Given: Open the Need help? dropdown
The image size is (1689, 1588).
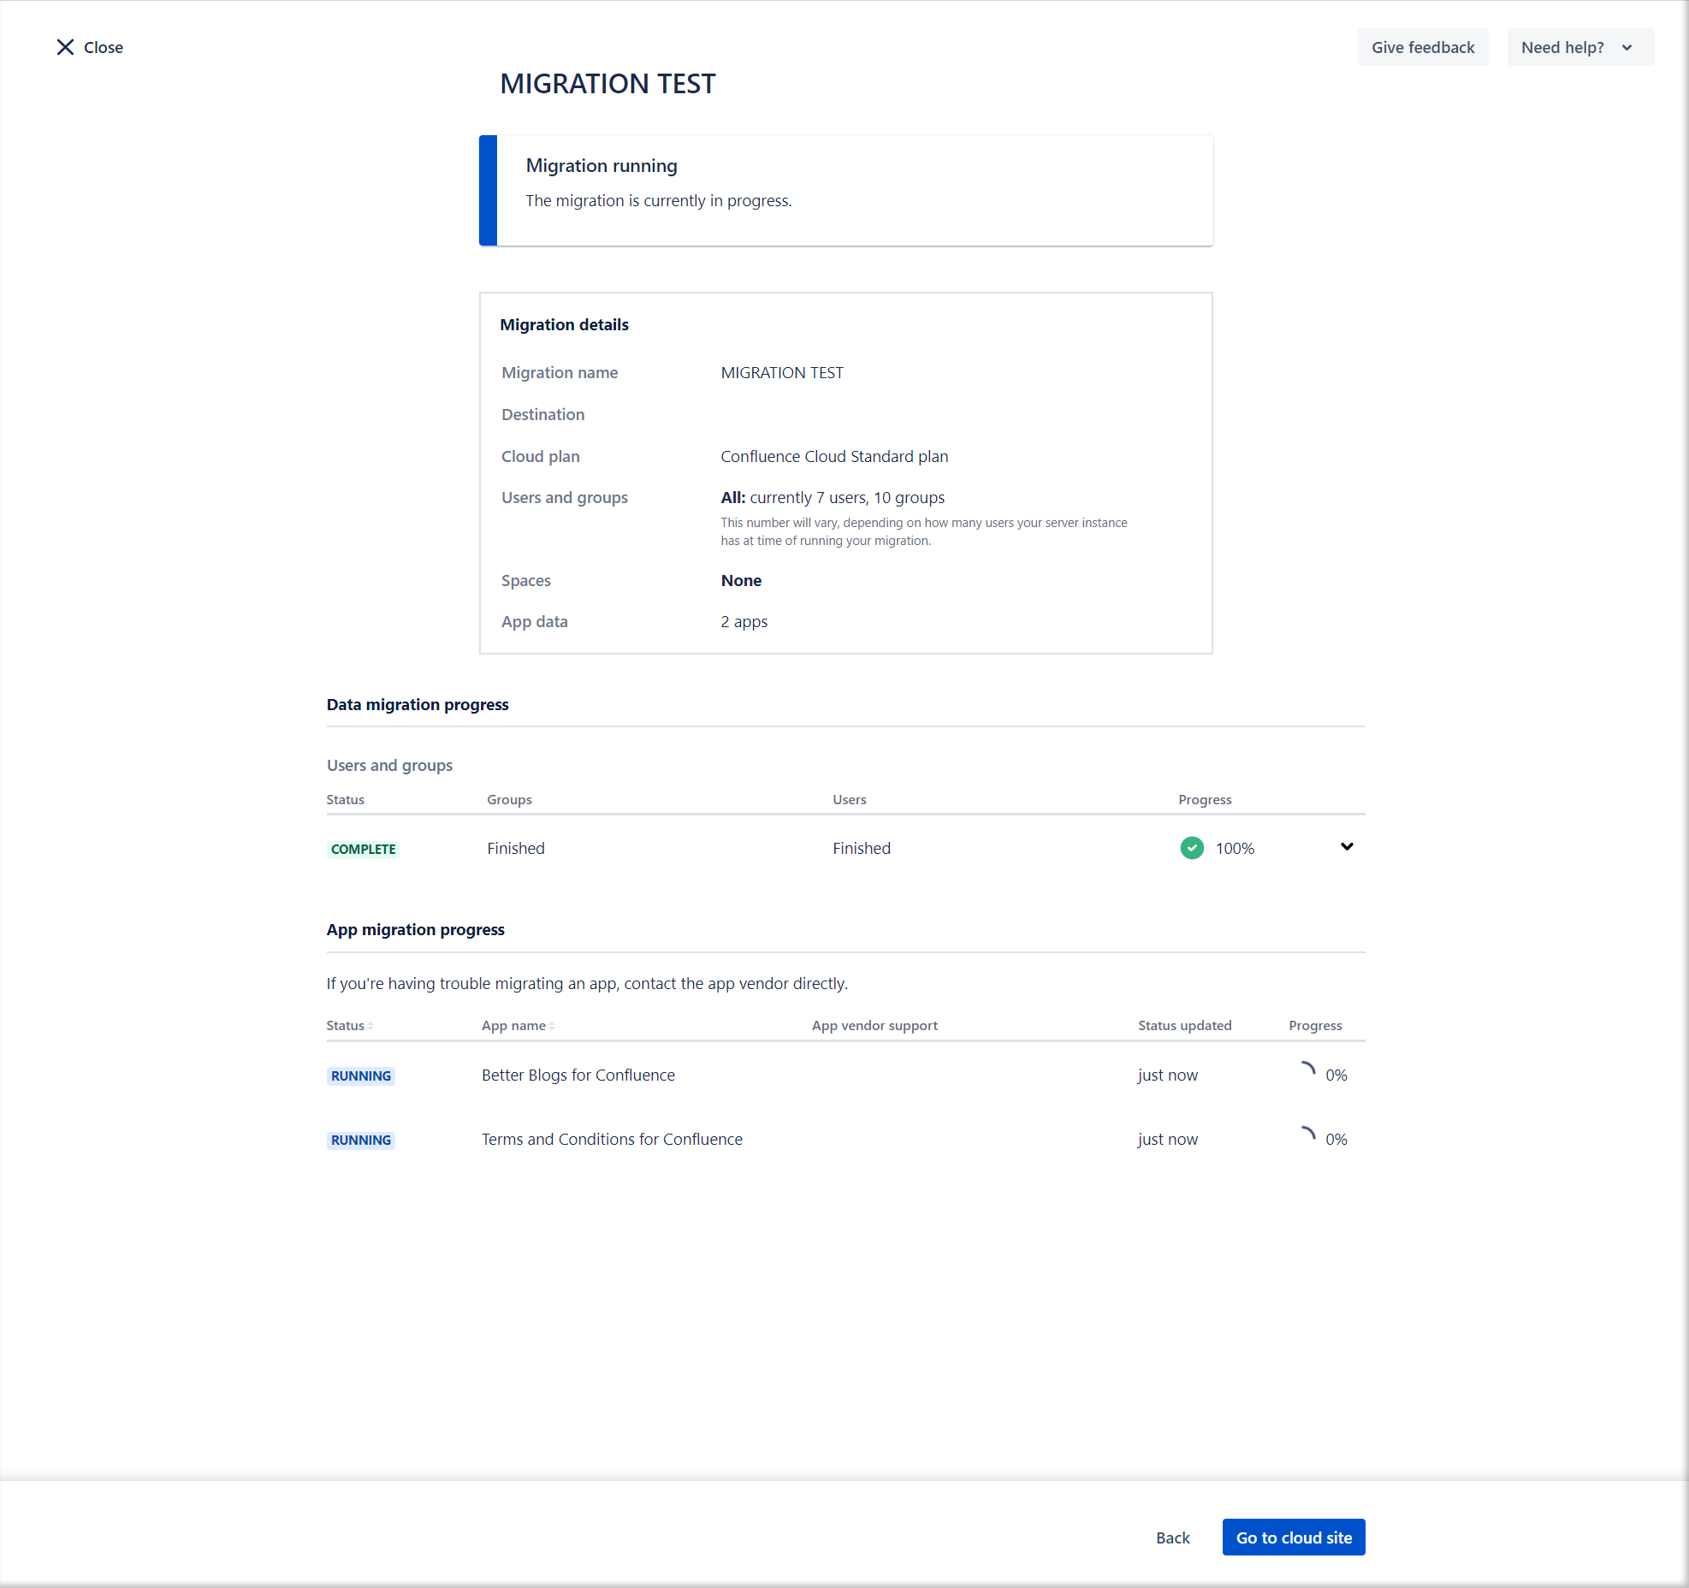Looking at the screenshot, I should click(1579, 47).
